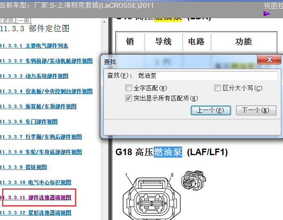Click the small connector perspective illustration
Image resolution: width=283 pixels, height=220 pixels.
194,181
